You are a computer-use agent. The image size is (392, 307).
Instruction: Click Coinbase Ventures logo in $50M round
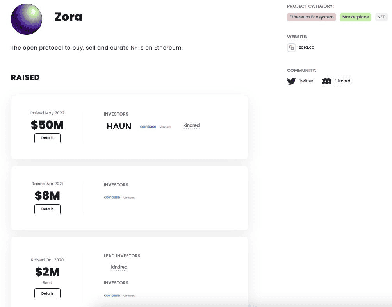pos(155,127)
